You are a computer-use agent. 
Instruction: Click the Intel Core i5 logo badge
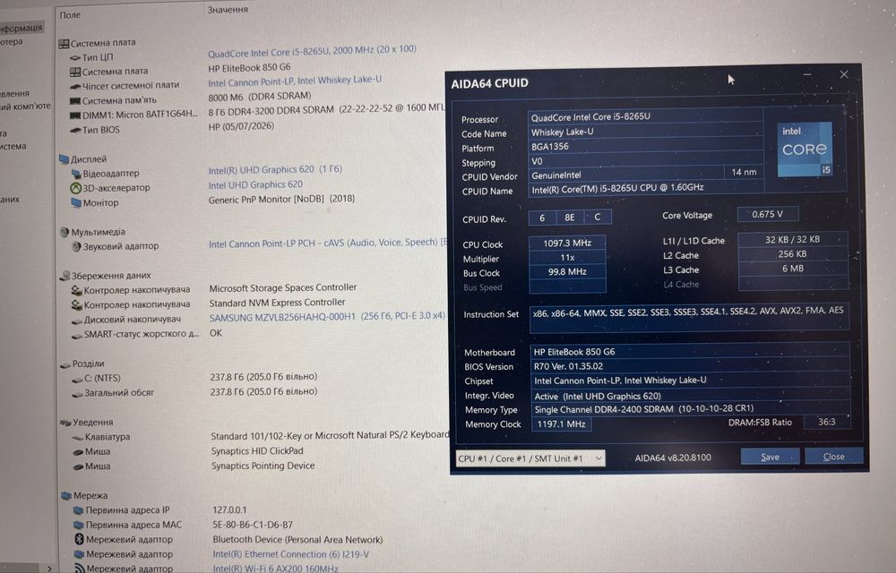[x=805, y=149]
